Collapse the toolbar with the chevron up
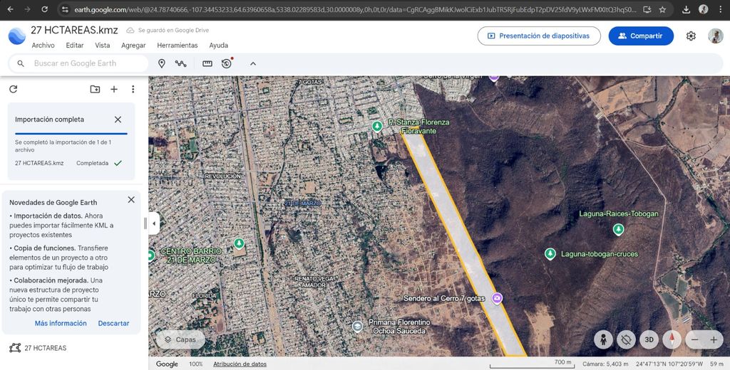 click(253, 63)
